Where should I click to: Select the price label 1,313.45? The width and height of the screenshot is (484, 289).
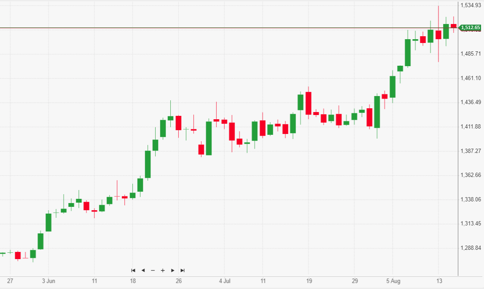tap(471, 223)
